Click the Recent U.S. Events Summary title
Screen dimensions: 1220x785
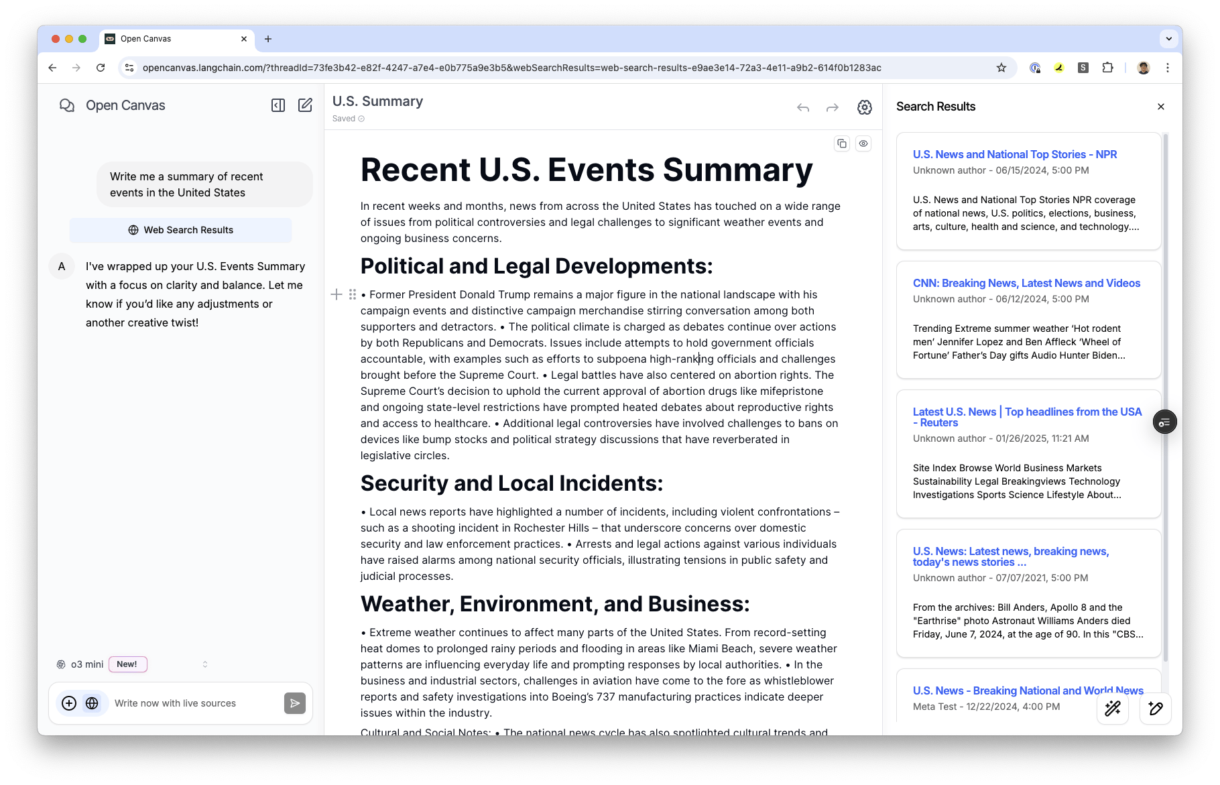pos(587,170)
